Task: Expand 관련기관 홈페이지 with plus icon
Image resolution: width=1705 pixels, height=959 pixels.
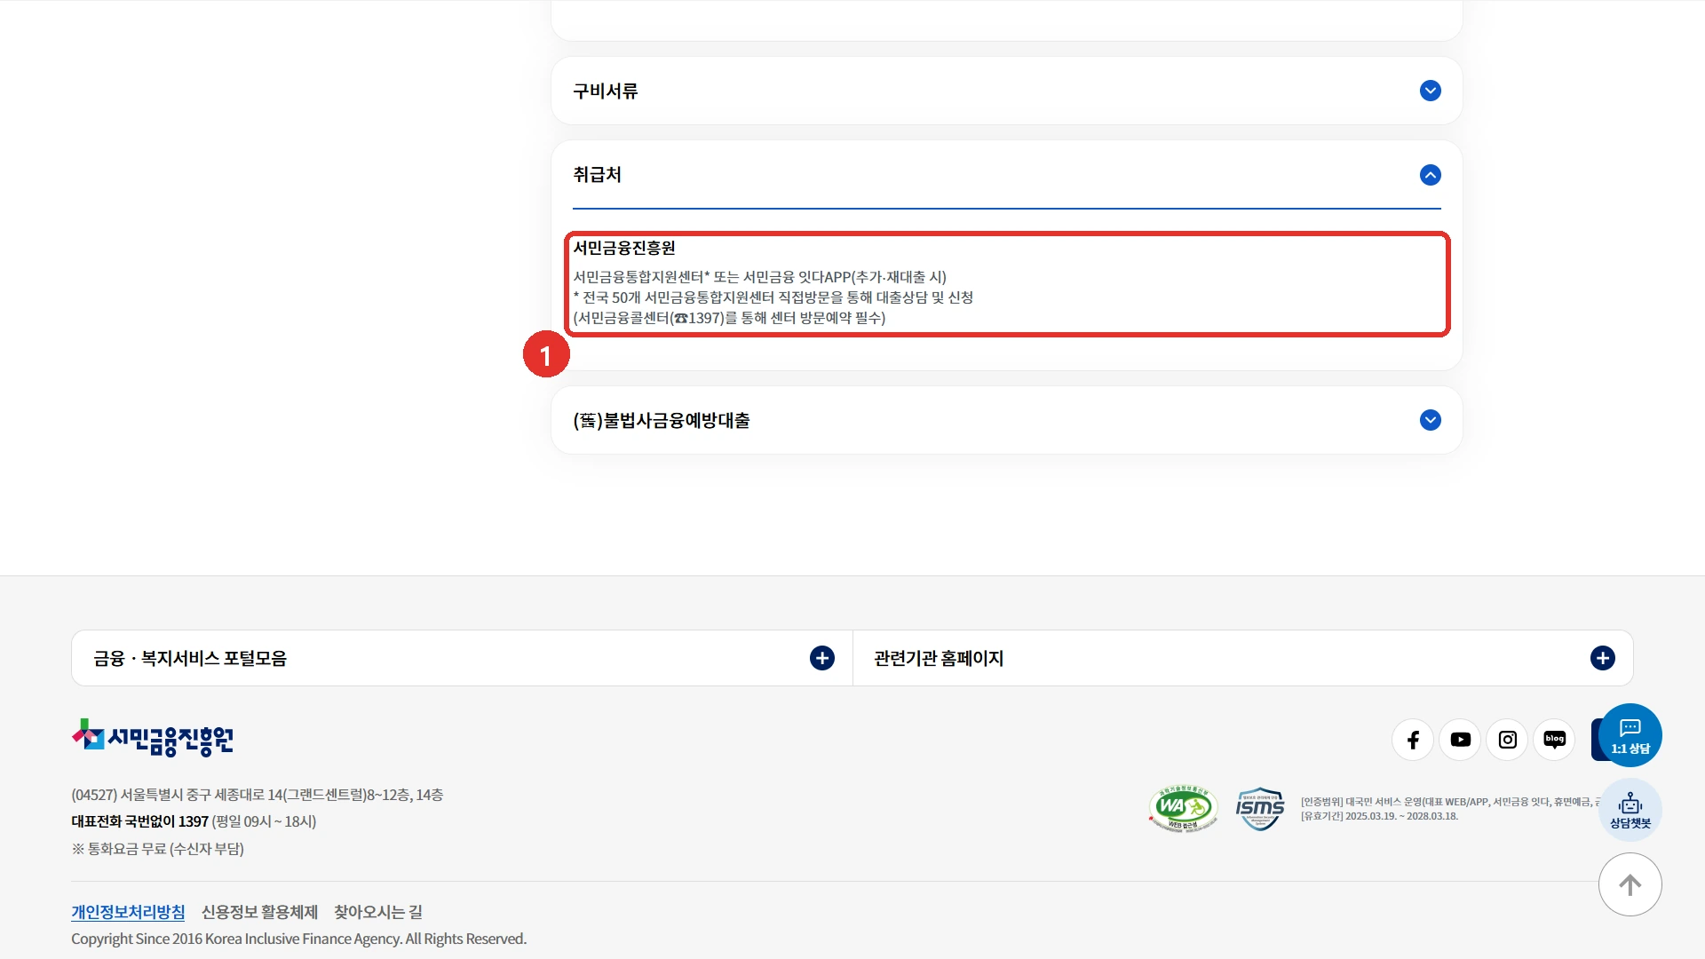Action: pos(1603,658)
